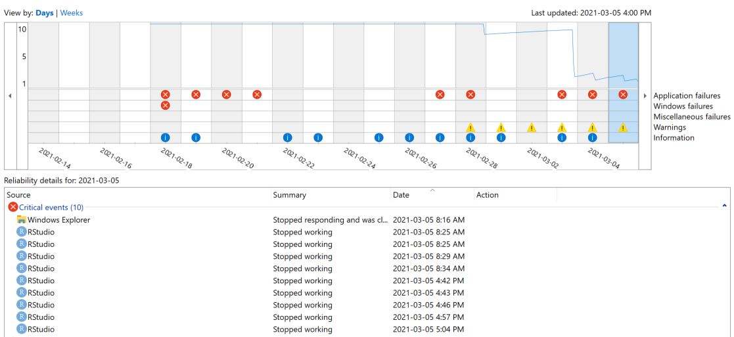
Task: Collapse the Critical events group chevron
Action: point(725,206)
